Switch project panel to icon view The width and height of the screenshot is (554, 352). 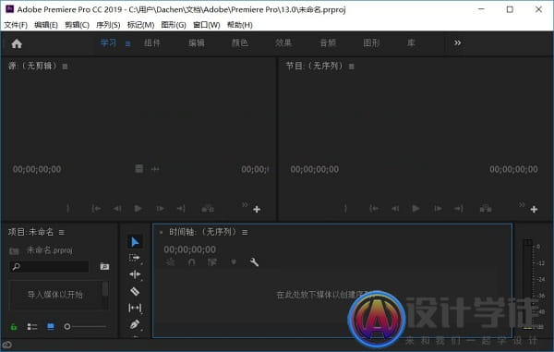[51, 326]
